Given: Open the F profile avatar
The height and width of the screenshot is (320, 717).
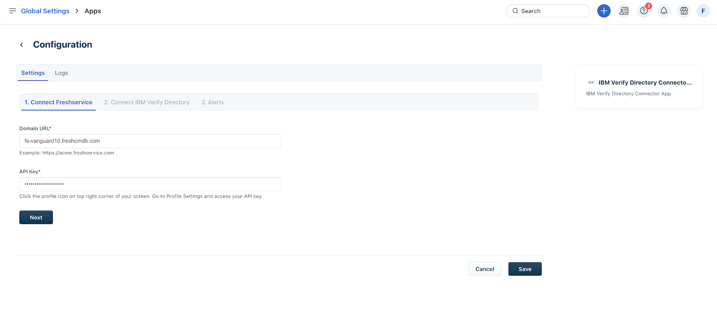Looking at the screenshot, I should pyautogui.click(x=703, y=11).
